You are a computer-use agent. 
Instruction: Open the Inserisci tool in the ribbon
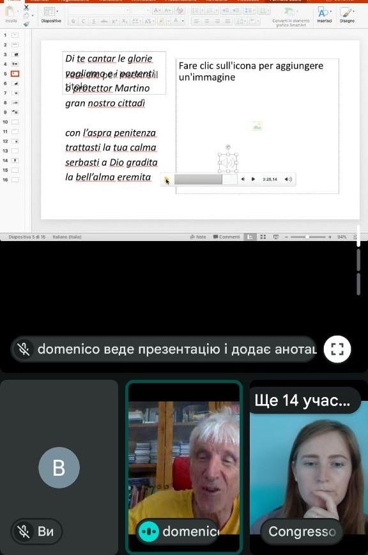[x=324, y=15]
